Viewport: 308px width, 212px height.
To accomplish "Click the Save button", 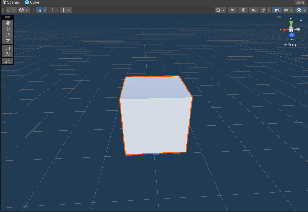I will pyautogui.click(x=300, y=2).
